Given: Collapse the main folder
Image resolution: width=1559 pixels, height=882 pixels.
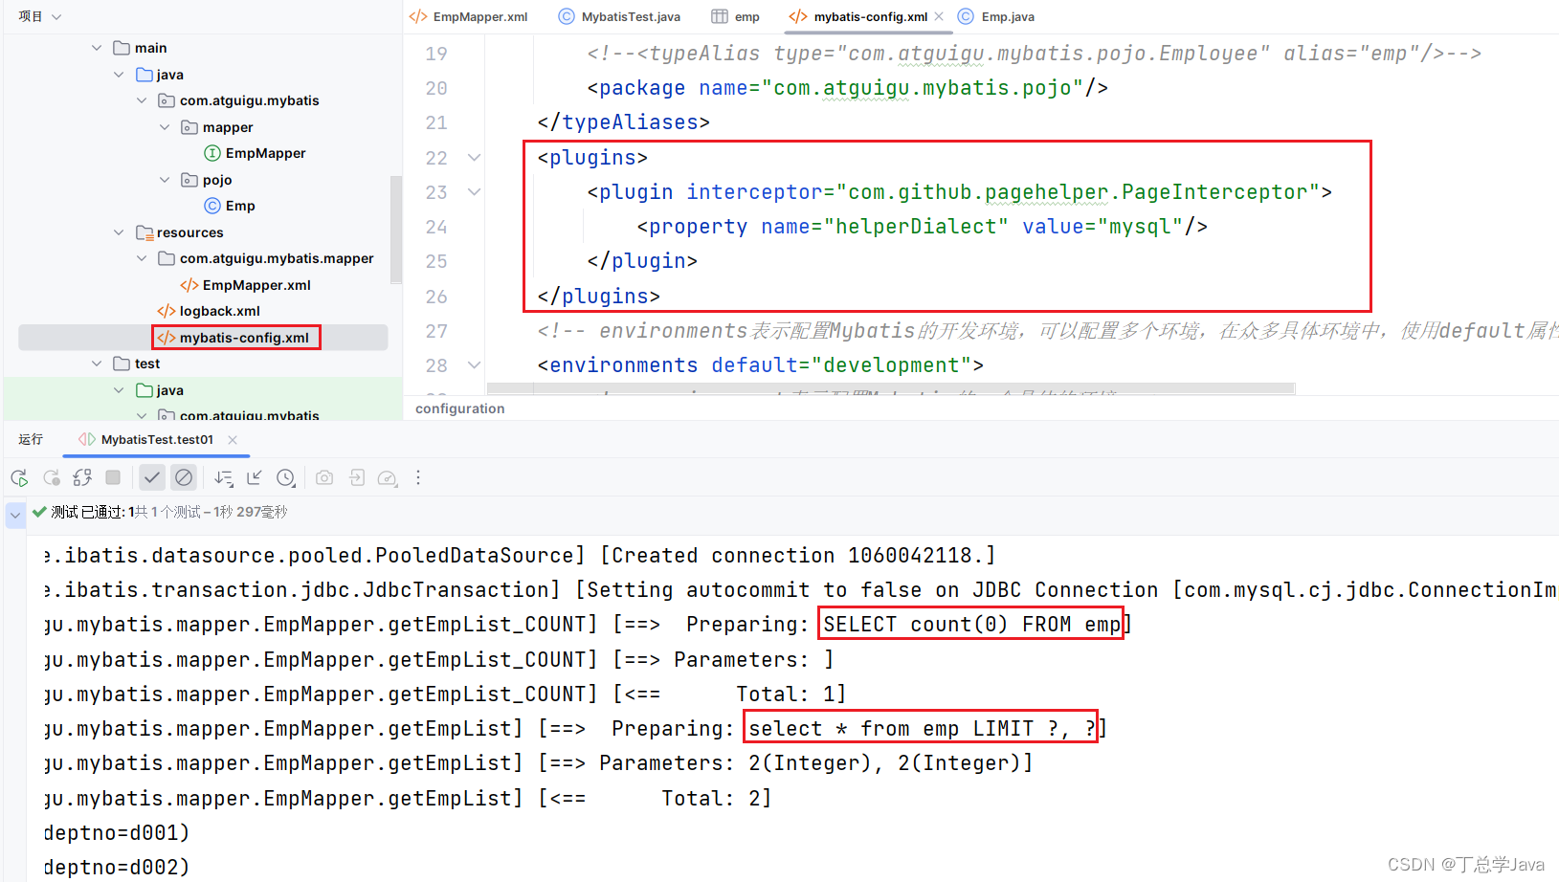Looking at the screenshot, I should point(97,48).
